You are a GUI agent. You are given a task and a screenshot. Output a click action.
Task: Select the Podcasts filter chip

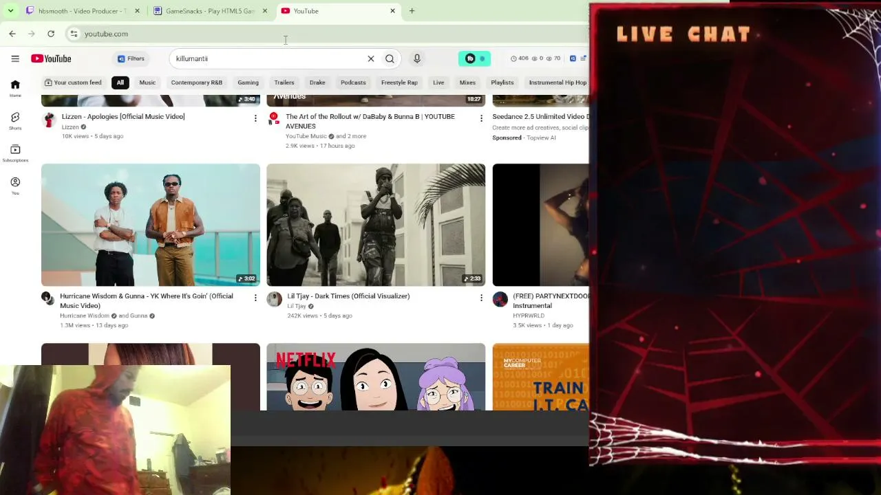coord(353,82)
